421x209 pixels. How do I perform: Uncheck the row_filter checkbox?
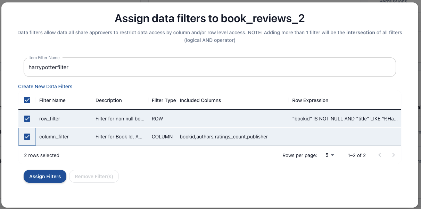[x=27, y=119]
